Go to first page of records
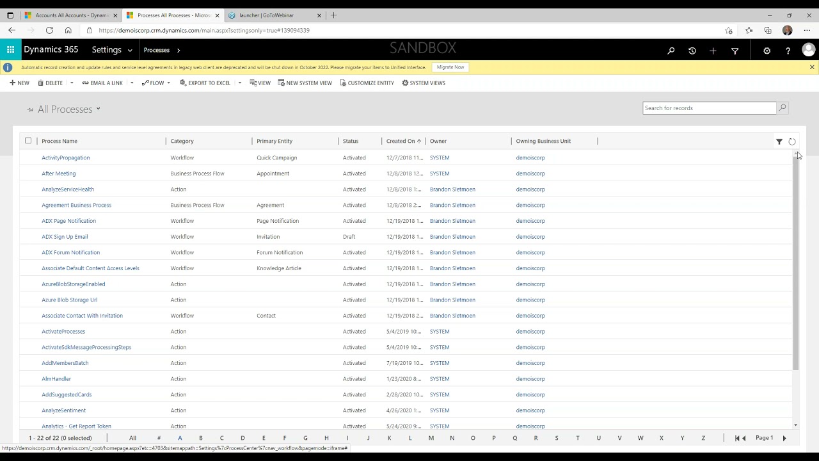Screen dimensions: 819x461 point(737,438)
